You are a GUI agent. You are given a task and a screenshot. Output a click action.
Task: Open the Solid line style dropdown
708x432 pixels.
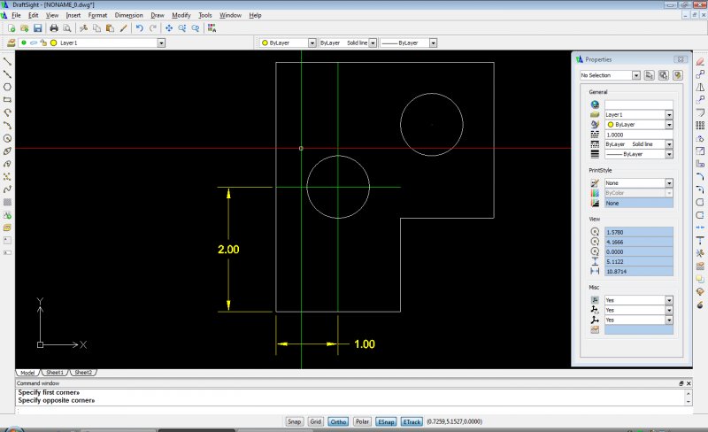373,42
